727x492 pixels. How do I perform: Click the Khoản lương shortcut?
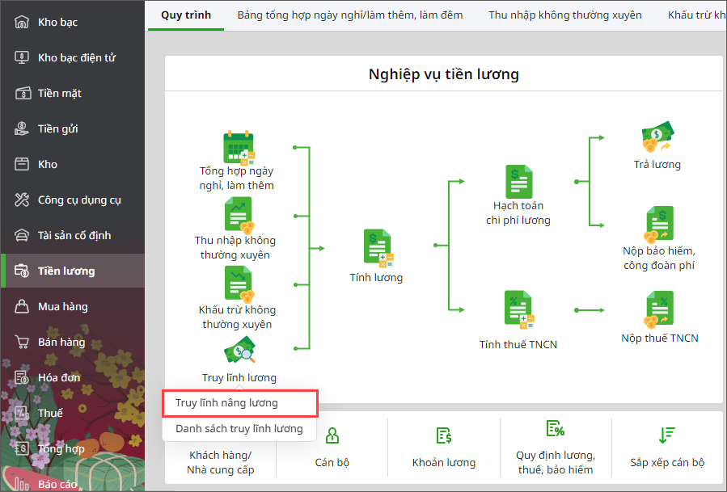(x=444, y=448)
